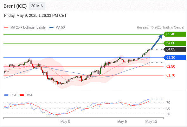This screenshot has width=187, height=127.
Task: Click the Brent (ICE) chart title
Action: coord(15,6)
